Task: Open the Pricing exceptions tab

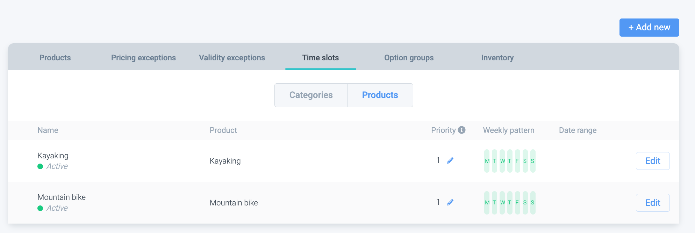Action: [143, 58]
